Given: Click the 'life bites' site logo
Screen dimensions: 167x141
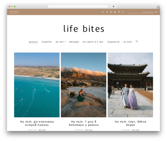Looking at the screenshot, I should (x=84, y=29).
